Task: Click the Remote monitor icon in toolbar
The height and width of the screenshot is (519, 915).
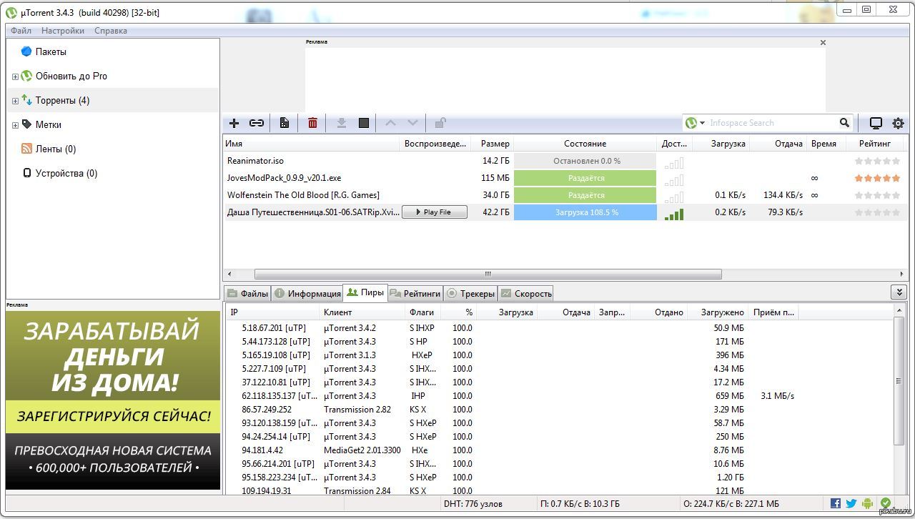Action: tap(876, 123)
